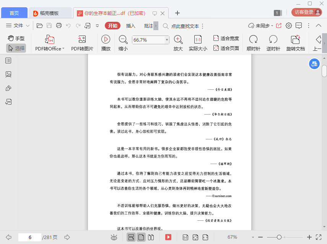Choose 适合宽度 fit width option

point(226,38)
